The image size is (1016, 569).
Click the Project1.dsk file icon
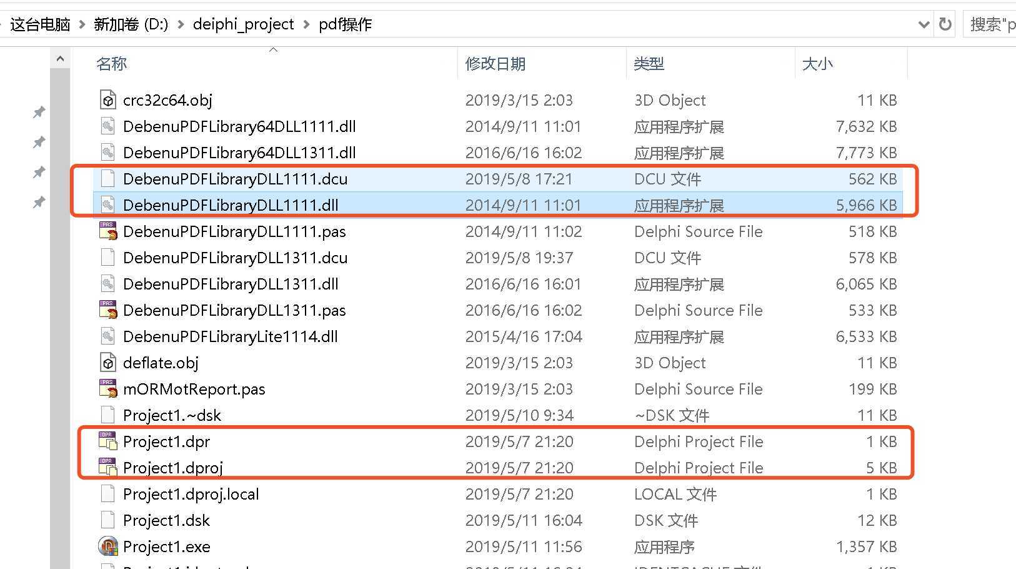click(108, 520)
